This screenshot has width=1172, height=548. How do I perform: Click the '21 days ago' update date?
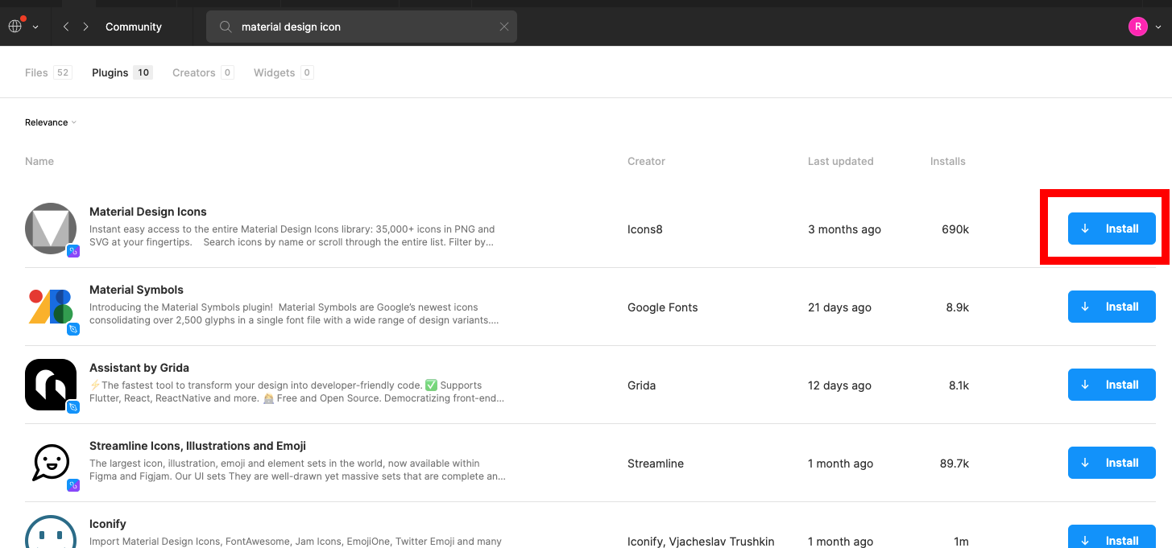[x=839, y=307]
